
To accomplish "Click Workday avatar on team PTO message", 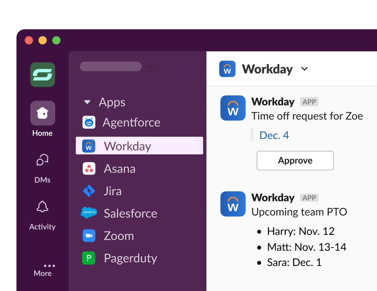I will tap(233, 204).
